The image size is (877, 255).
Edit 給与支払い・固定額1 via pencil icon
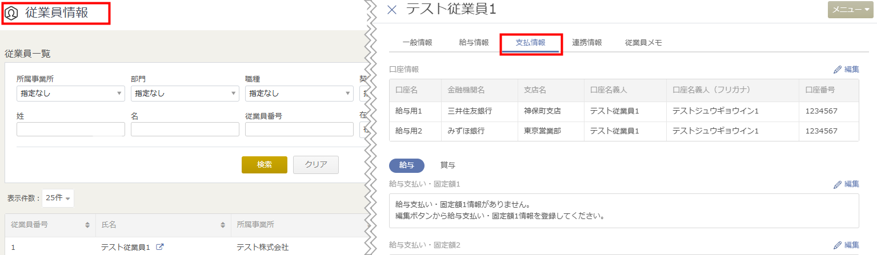coord(838,184)
